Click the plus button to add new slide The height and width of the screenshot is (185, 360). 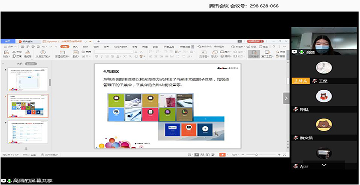pos(26,149)
